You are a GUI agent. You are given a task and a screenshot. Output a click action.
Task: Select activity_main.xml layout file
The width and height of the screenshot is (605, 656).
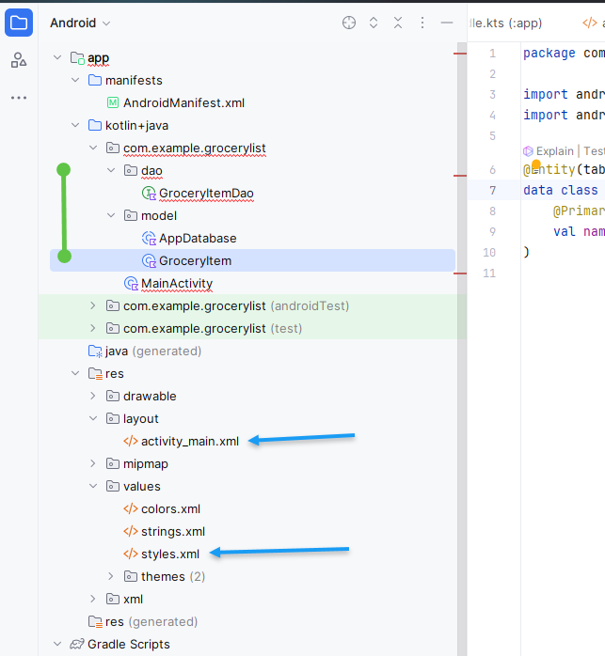point(189,442)
